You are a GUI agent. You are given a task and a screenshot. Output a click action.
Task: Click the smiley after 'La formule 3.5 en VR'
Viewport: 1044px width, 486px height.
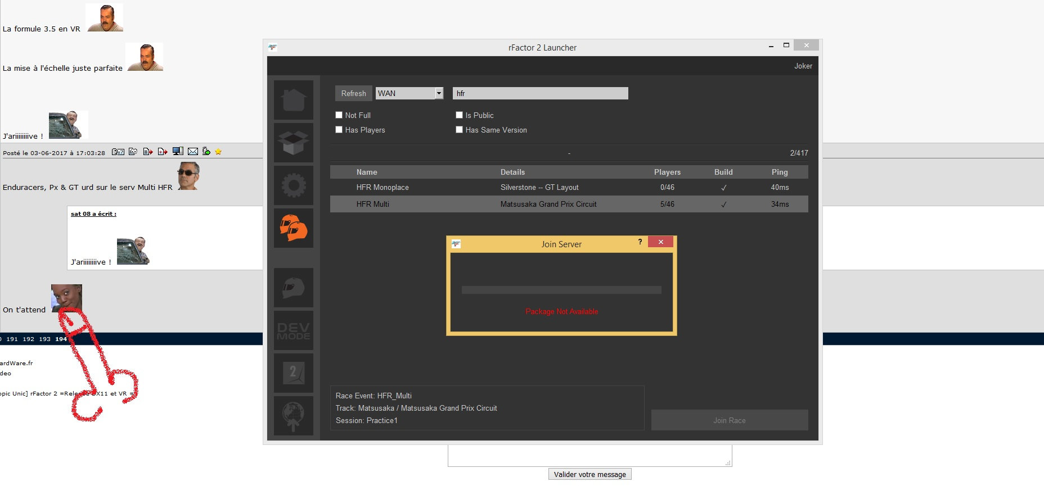pyautogui.click(x=105, y=17)
